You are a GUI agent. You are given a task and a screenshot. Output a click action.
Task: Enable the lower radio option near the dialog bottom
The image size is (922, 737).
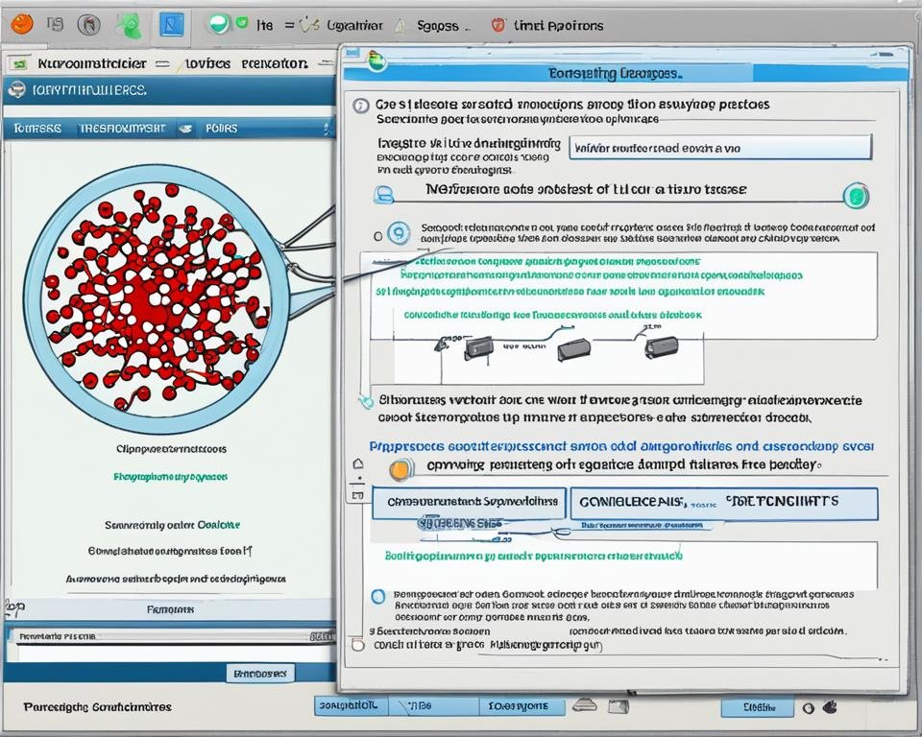[x=377, y=596]
